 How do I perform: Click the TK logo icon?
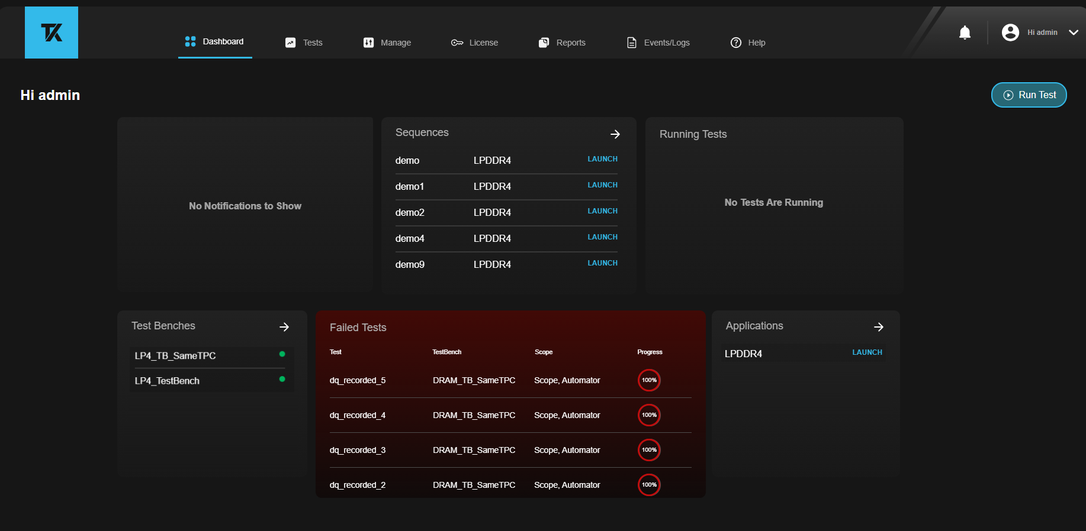(x=52, y=33)
